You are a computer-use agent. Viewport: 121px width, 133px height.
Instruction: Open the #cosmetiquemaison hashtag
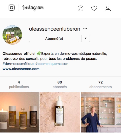[52, 64]
